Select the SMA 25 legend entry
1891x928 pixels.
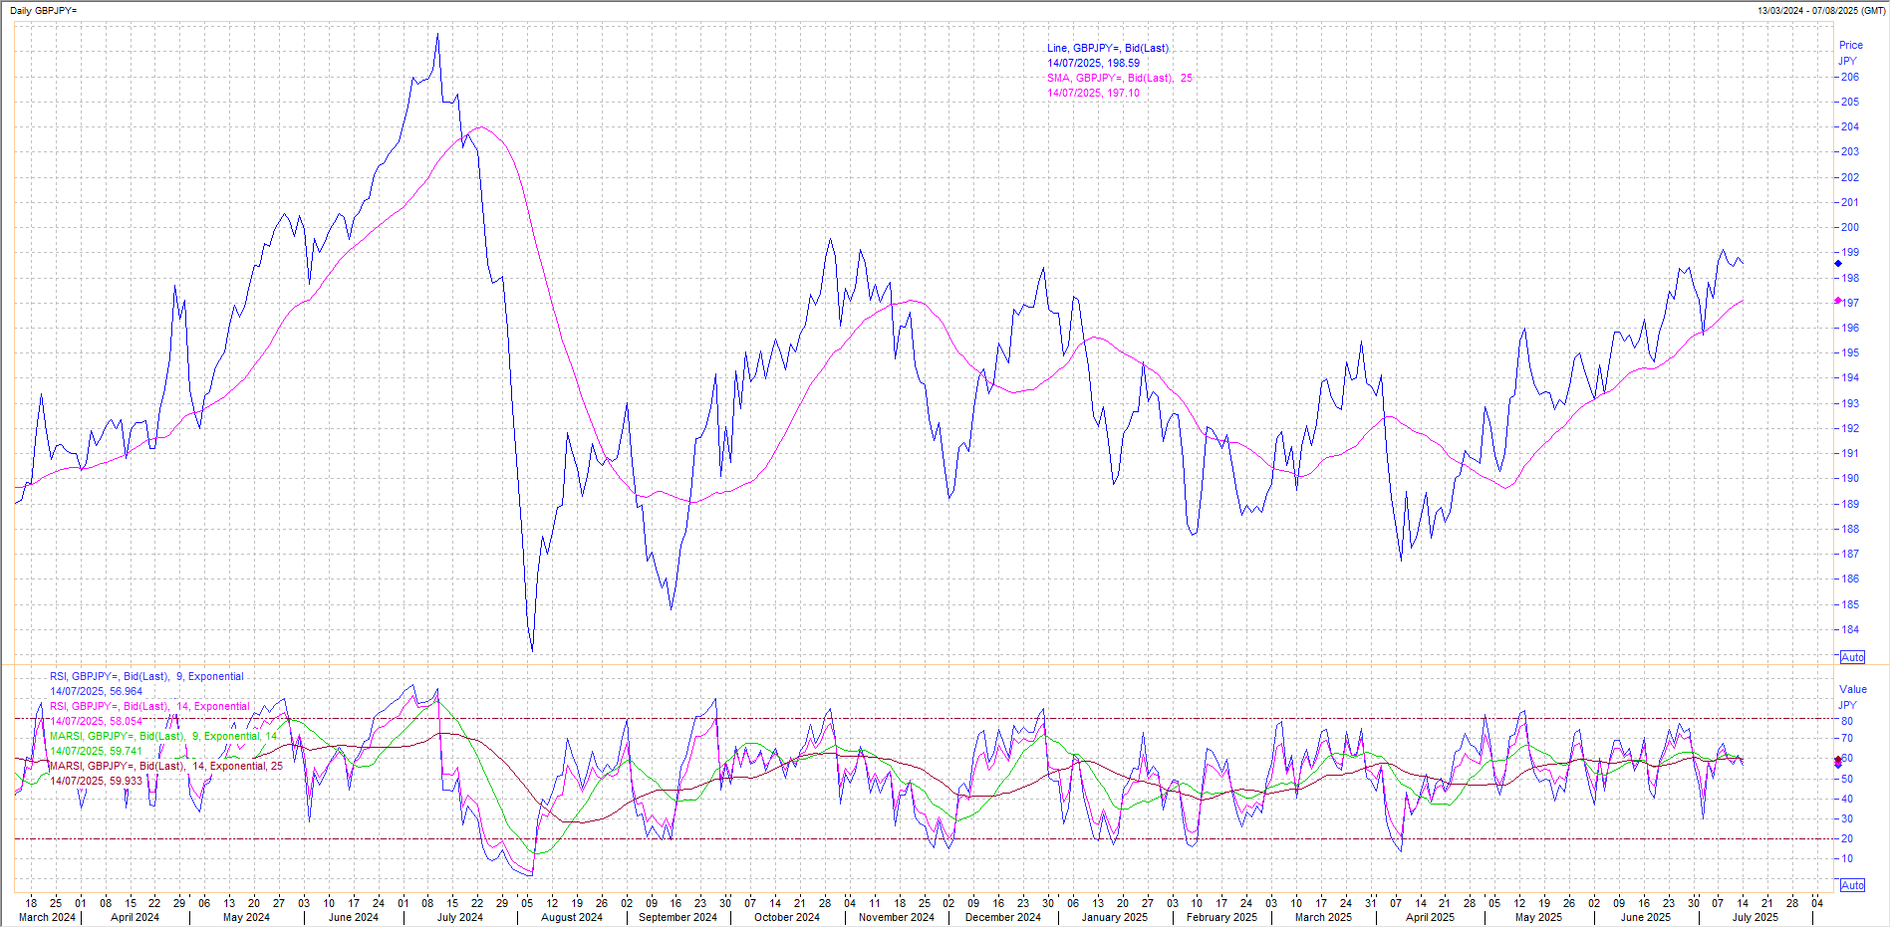coord(1119,78)
